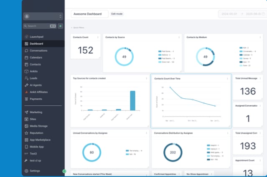The width and height of the screenshot is (267, 177).
Task: Toggle Paid Social legend in Contacts by Source
Action: click(x=166, y=51)
